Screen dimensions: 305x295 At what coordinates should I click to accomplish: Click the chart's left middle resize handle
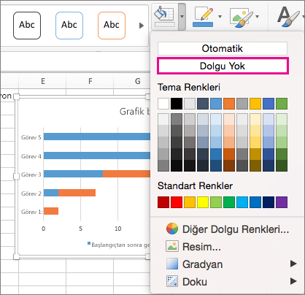[x=16, y=176]
